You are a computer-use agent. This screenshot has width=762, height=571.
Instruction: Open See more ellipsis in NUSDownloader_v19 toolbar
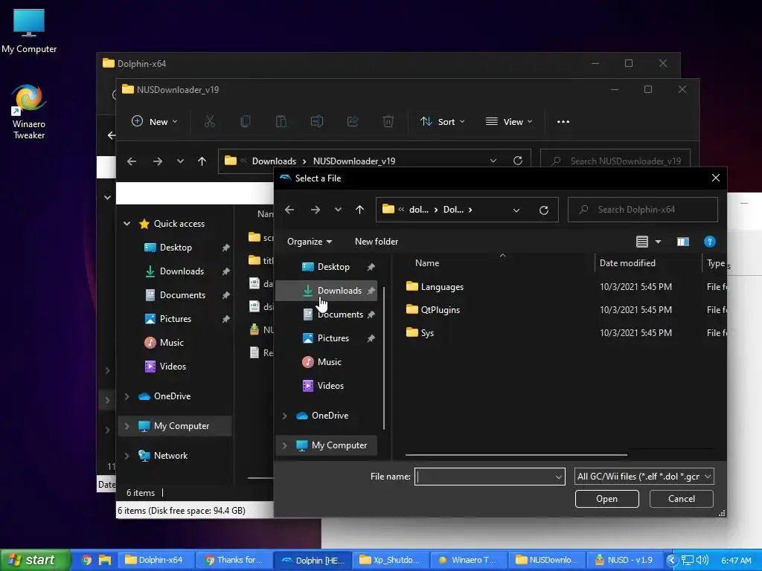click(x=563, y=121)
